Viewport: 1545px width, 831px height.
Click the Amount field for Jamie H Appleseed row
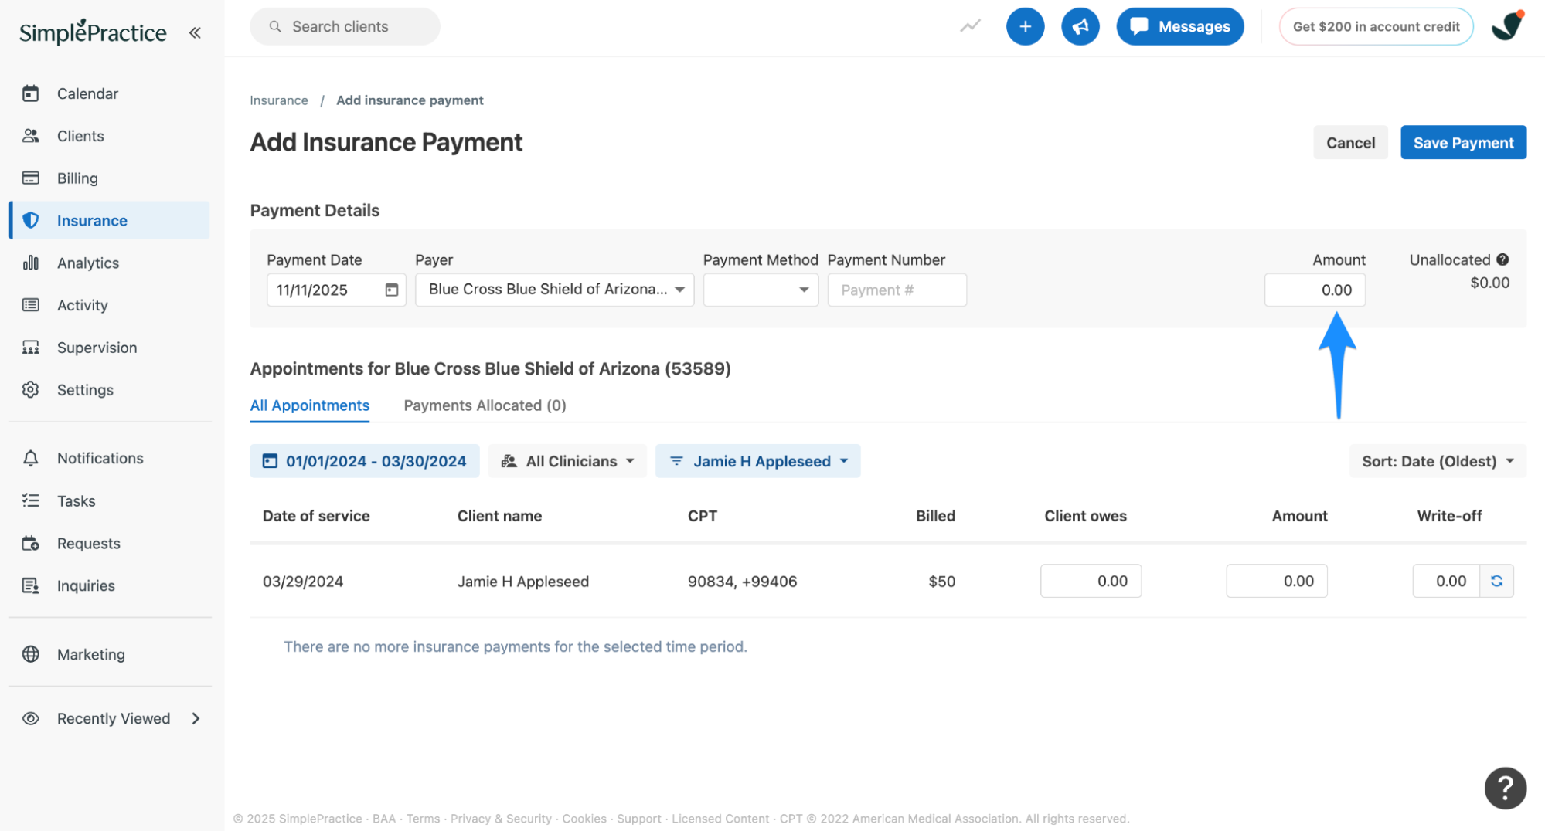[x=1276, y=581]
